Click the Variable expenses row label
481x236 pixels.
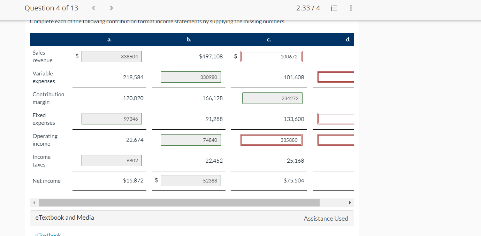coord(44,77)
